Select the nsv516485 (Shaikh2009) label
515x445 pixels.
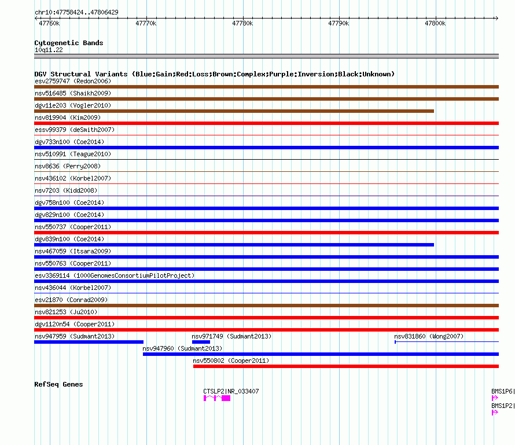(73, 93)
